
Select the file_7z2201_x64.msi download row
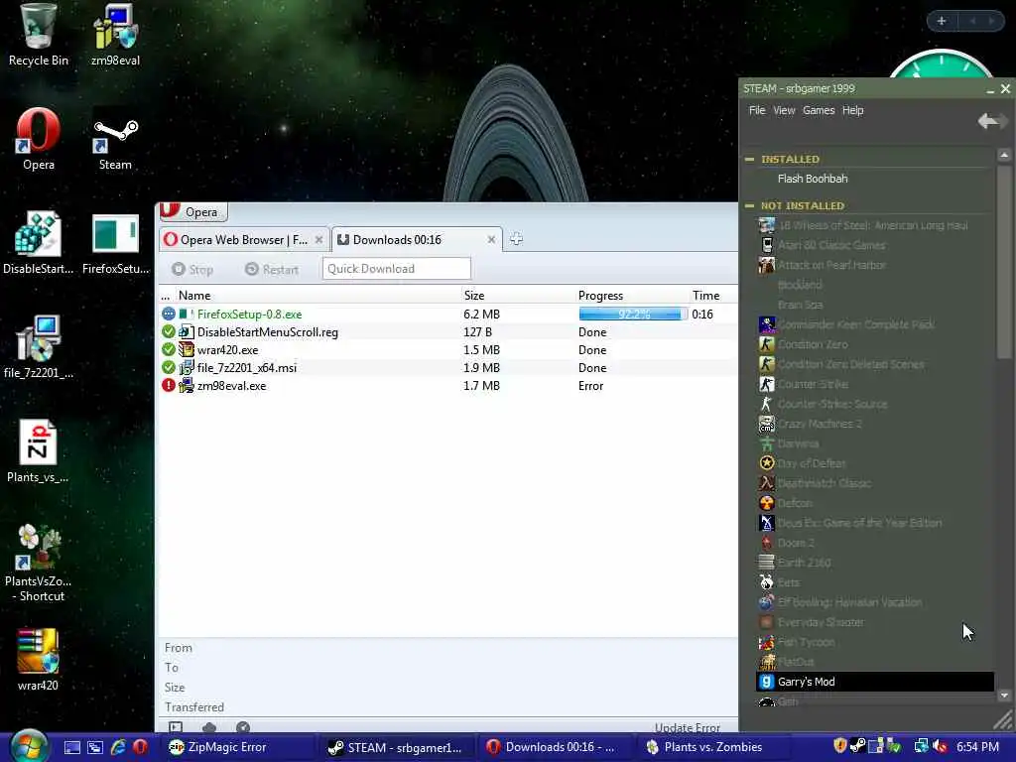point(448,367)
